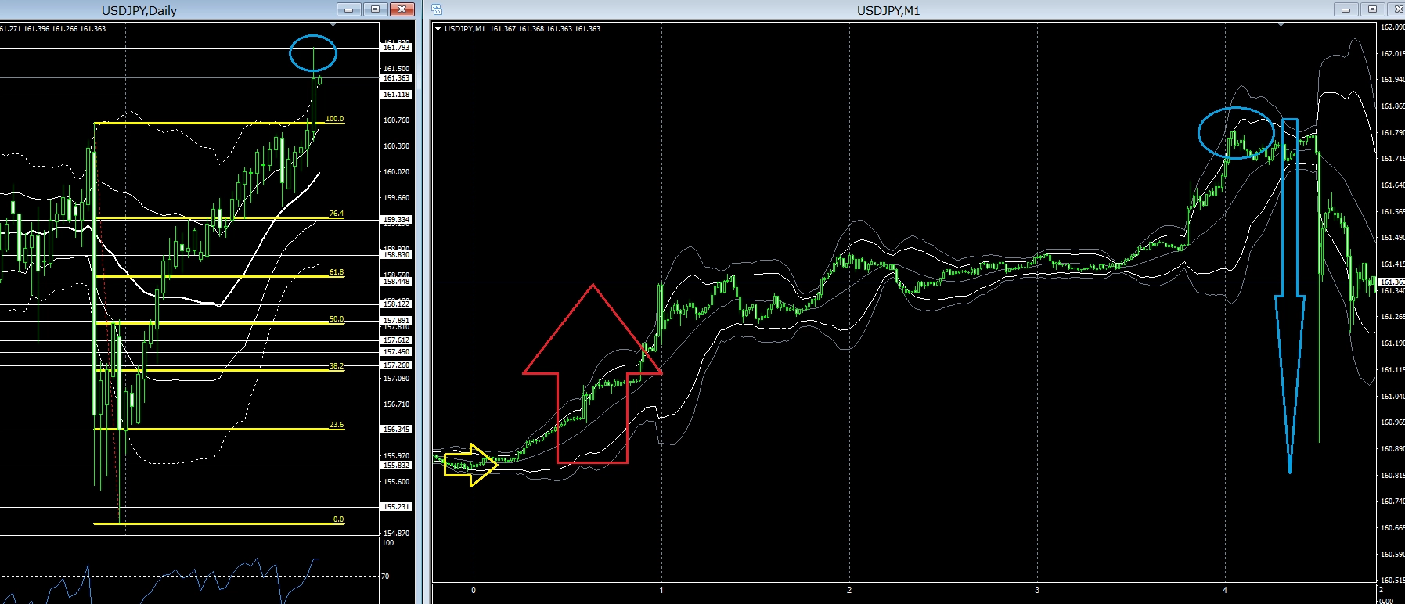This screenshot has height=604, width=1405.
Task: Select the Fibonacci 23.6 level label
Action: 337,425
